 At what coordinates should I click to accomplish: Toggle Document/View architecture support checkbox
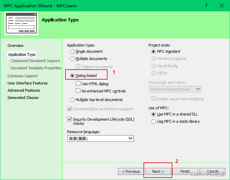coord(69,109)
